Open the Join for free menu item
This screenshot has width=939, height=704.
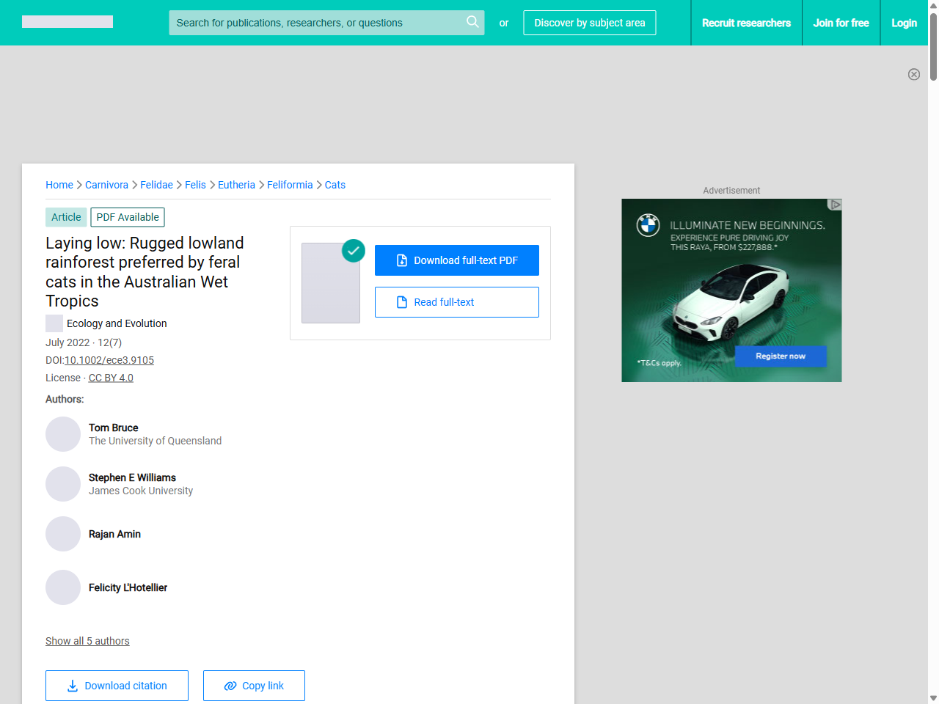pos(841,23)
